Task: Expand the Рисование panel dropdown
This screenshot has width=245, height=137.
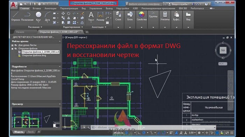Action: pyautogui.click(x=35, y=27)
